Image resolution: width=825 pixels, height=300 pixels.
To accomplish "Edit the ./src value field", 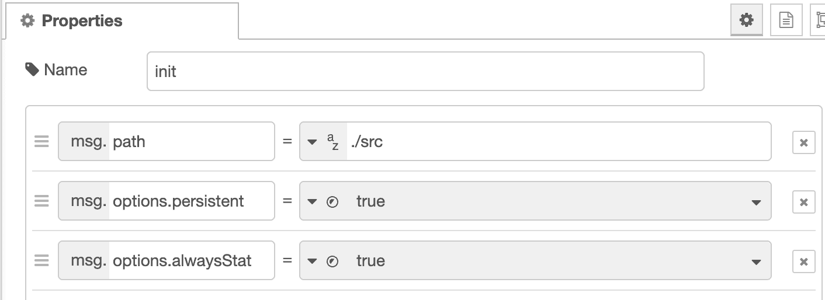I will 558,141.
